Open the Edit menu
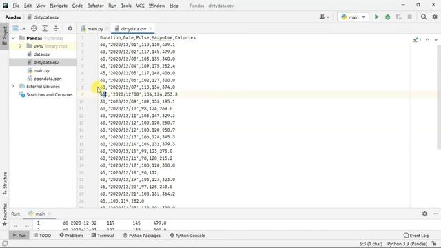 [x=28, y=6]
